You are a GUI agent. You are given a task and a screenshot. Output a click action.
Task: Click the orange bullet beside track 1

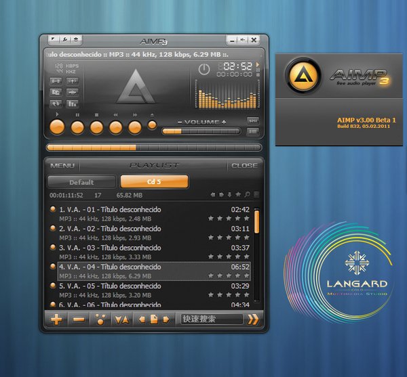tap(53, 208)
